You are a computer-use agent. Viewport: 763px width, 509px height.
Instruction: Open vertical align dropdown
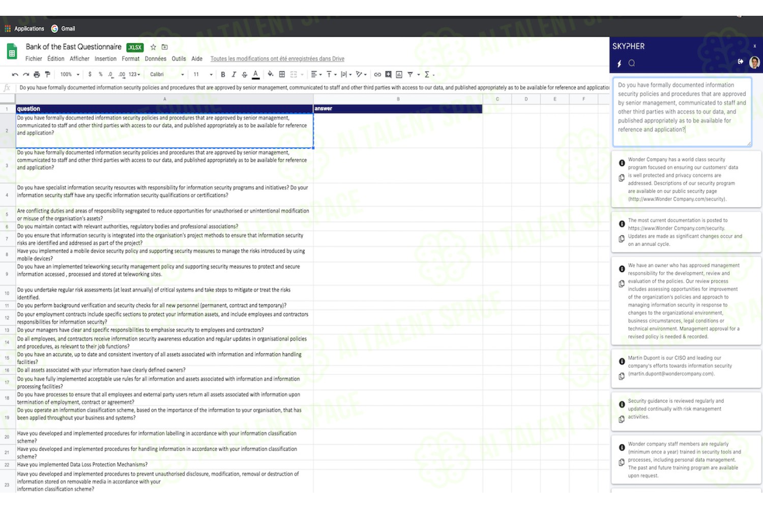coord(331,74)
